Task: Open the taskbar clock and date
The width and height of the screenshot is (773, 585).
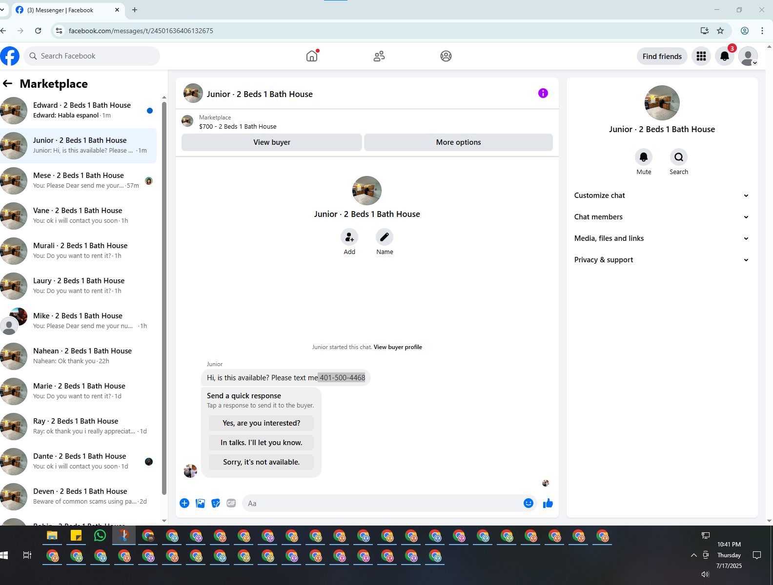Action: coord(729,555)
